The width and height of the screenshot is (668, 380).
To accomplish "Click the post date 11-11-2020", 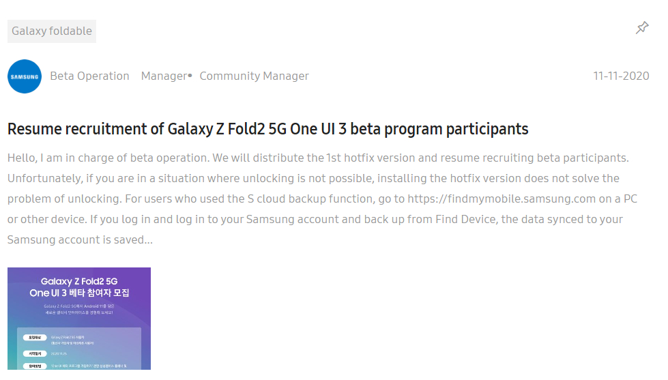I will point(621,76).
